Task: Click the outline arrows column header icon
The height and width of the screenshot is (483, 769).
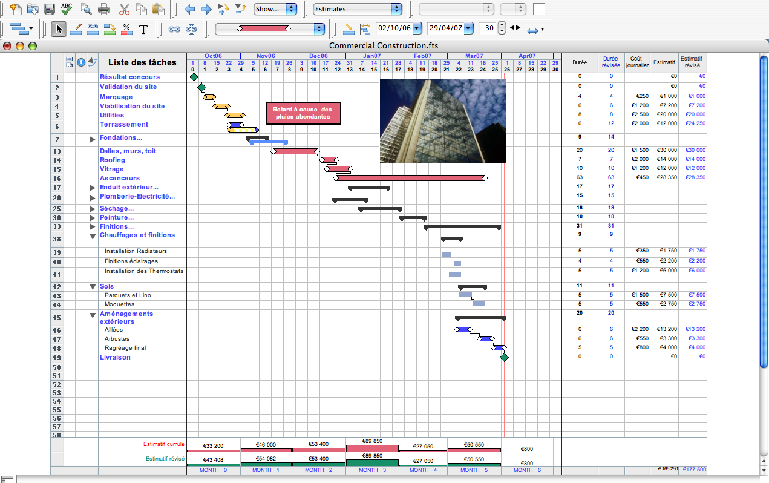Action: 93,62
